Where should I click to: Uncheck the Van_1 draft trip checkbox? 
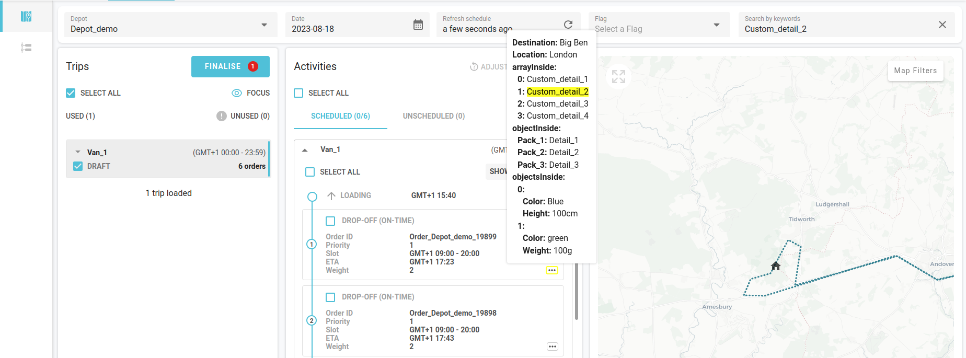click(78, 166)
